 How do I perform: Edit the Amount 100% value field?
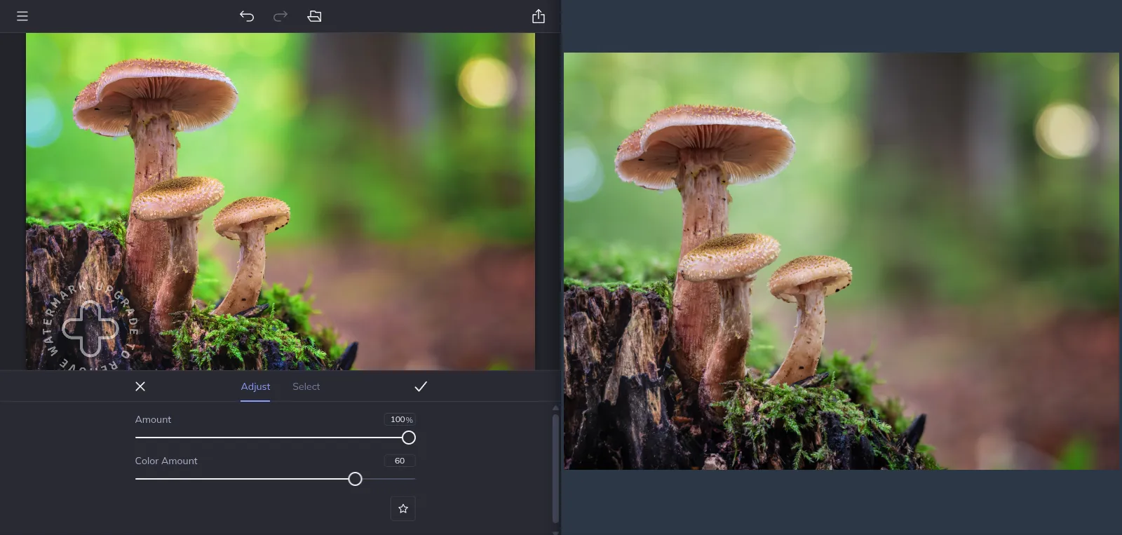(400, 419)
